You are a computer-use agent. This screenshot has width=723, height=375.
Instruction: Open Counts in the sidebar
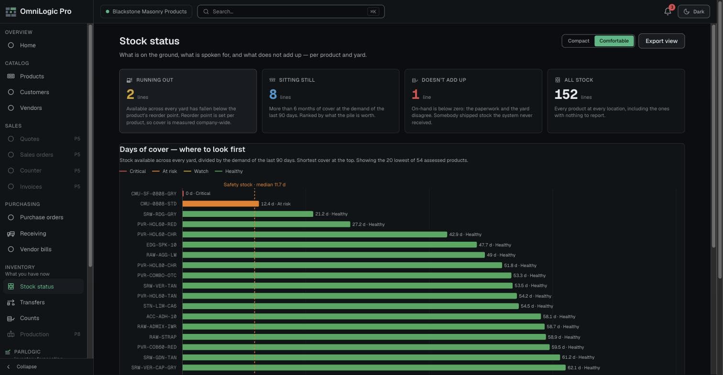point(44,318)
